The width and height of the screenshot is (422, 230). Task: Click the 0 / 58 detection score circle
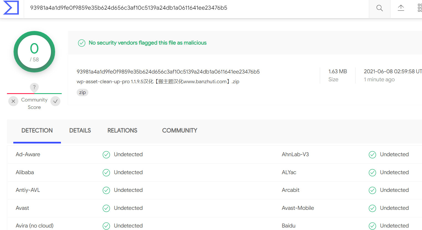[34, 52]
